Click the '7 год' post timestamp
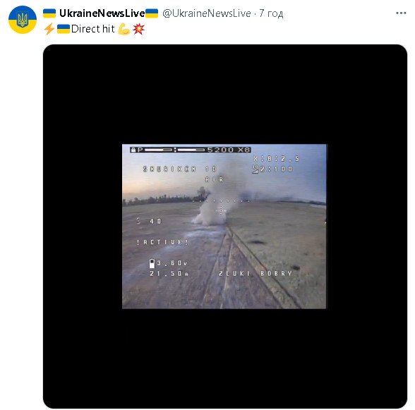 coord(271,13)
